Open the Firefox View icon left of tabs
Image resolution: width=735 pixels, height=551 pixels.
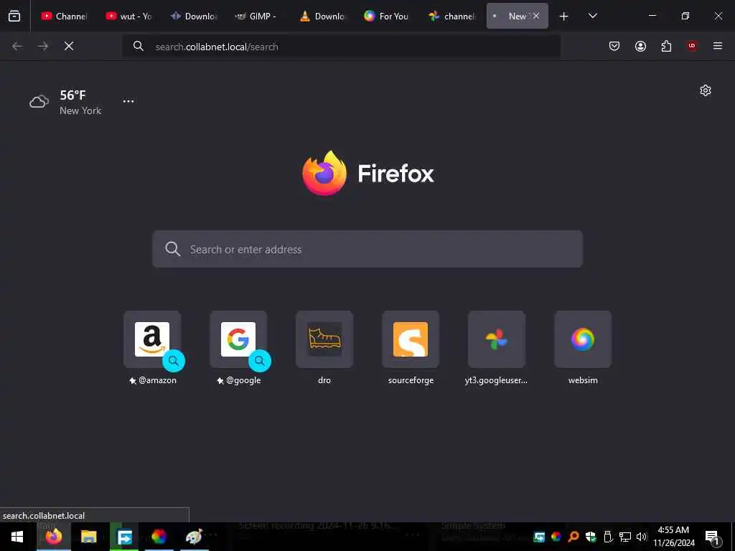coord(14,16)
